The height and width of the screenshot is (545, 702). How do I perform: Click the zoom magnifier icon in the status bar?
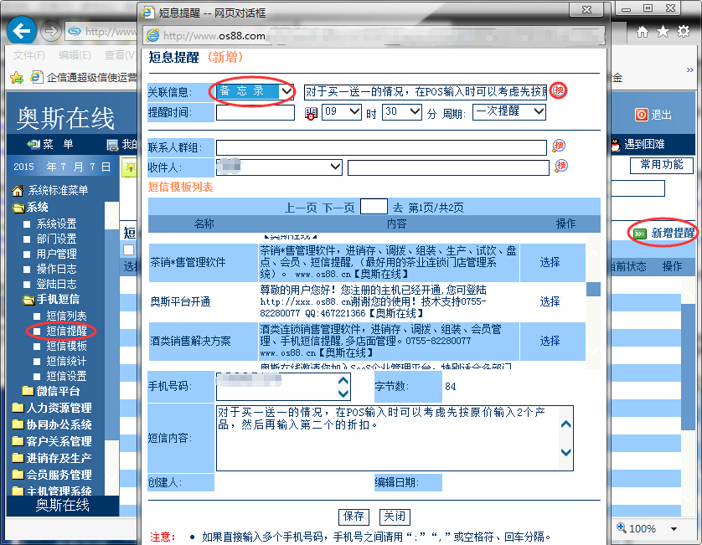[622, 528]
